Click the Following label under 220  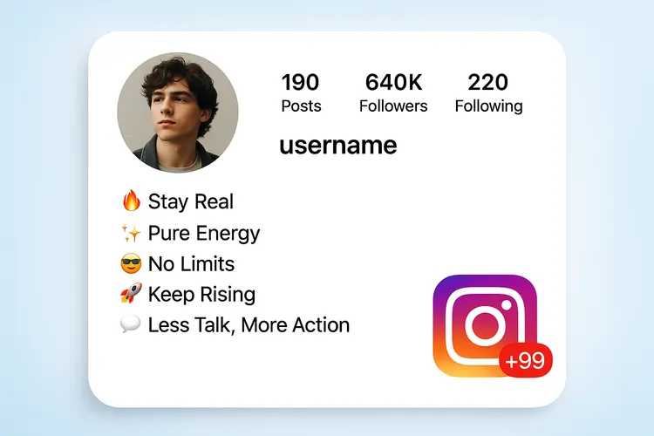point(488,106)
